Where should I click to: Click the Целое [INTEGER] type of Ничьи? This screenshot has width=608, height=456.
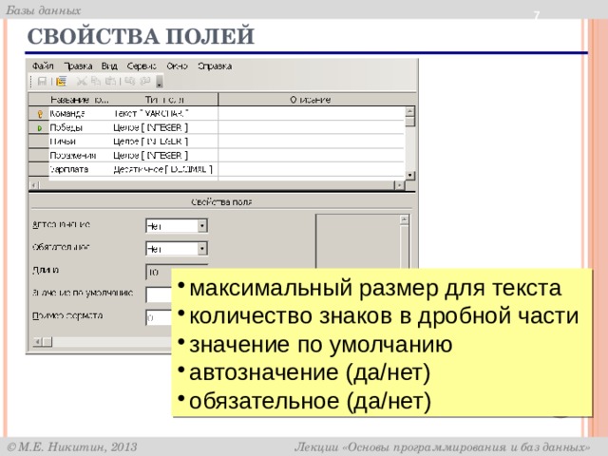click(164, 142)
